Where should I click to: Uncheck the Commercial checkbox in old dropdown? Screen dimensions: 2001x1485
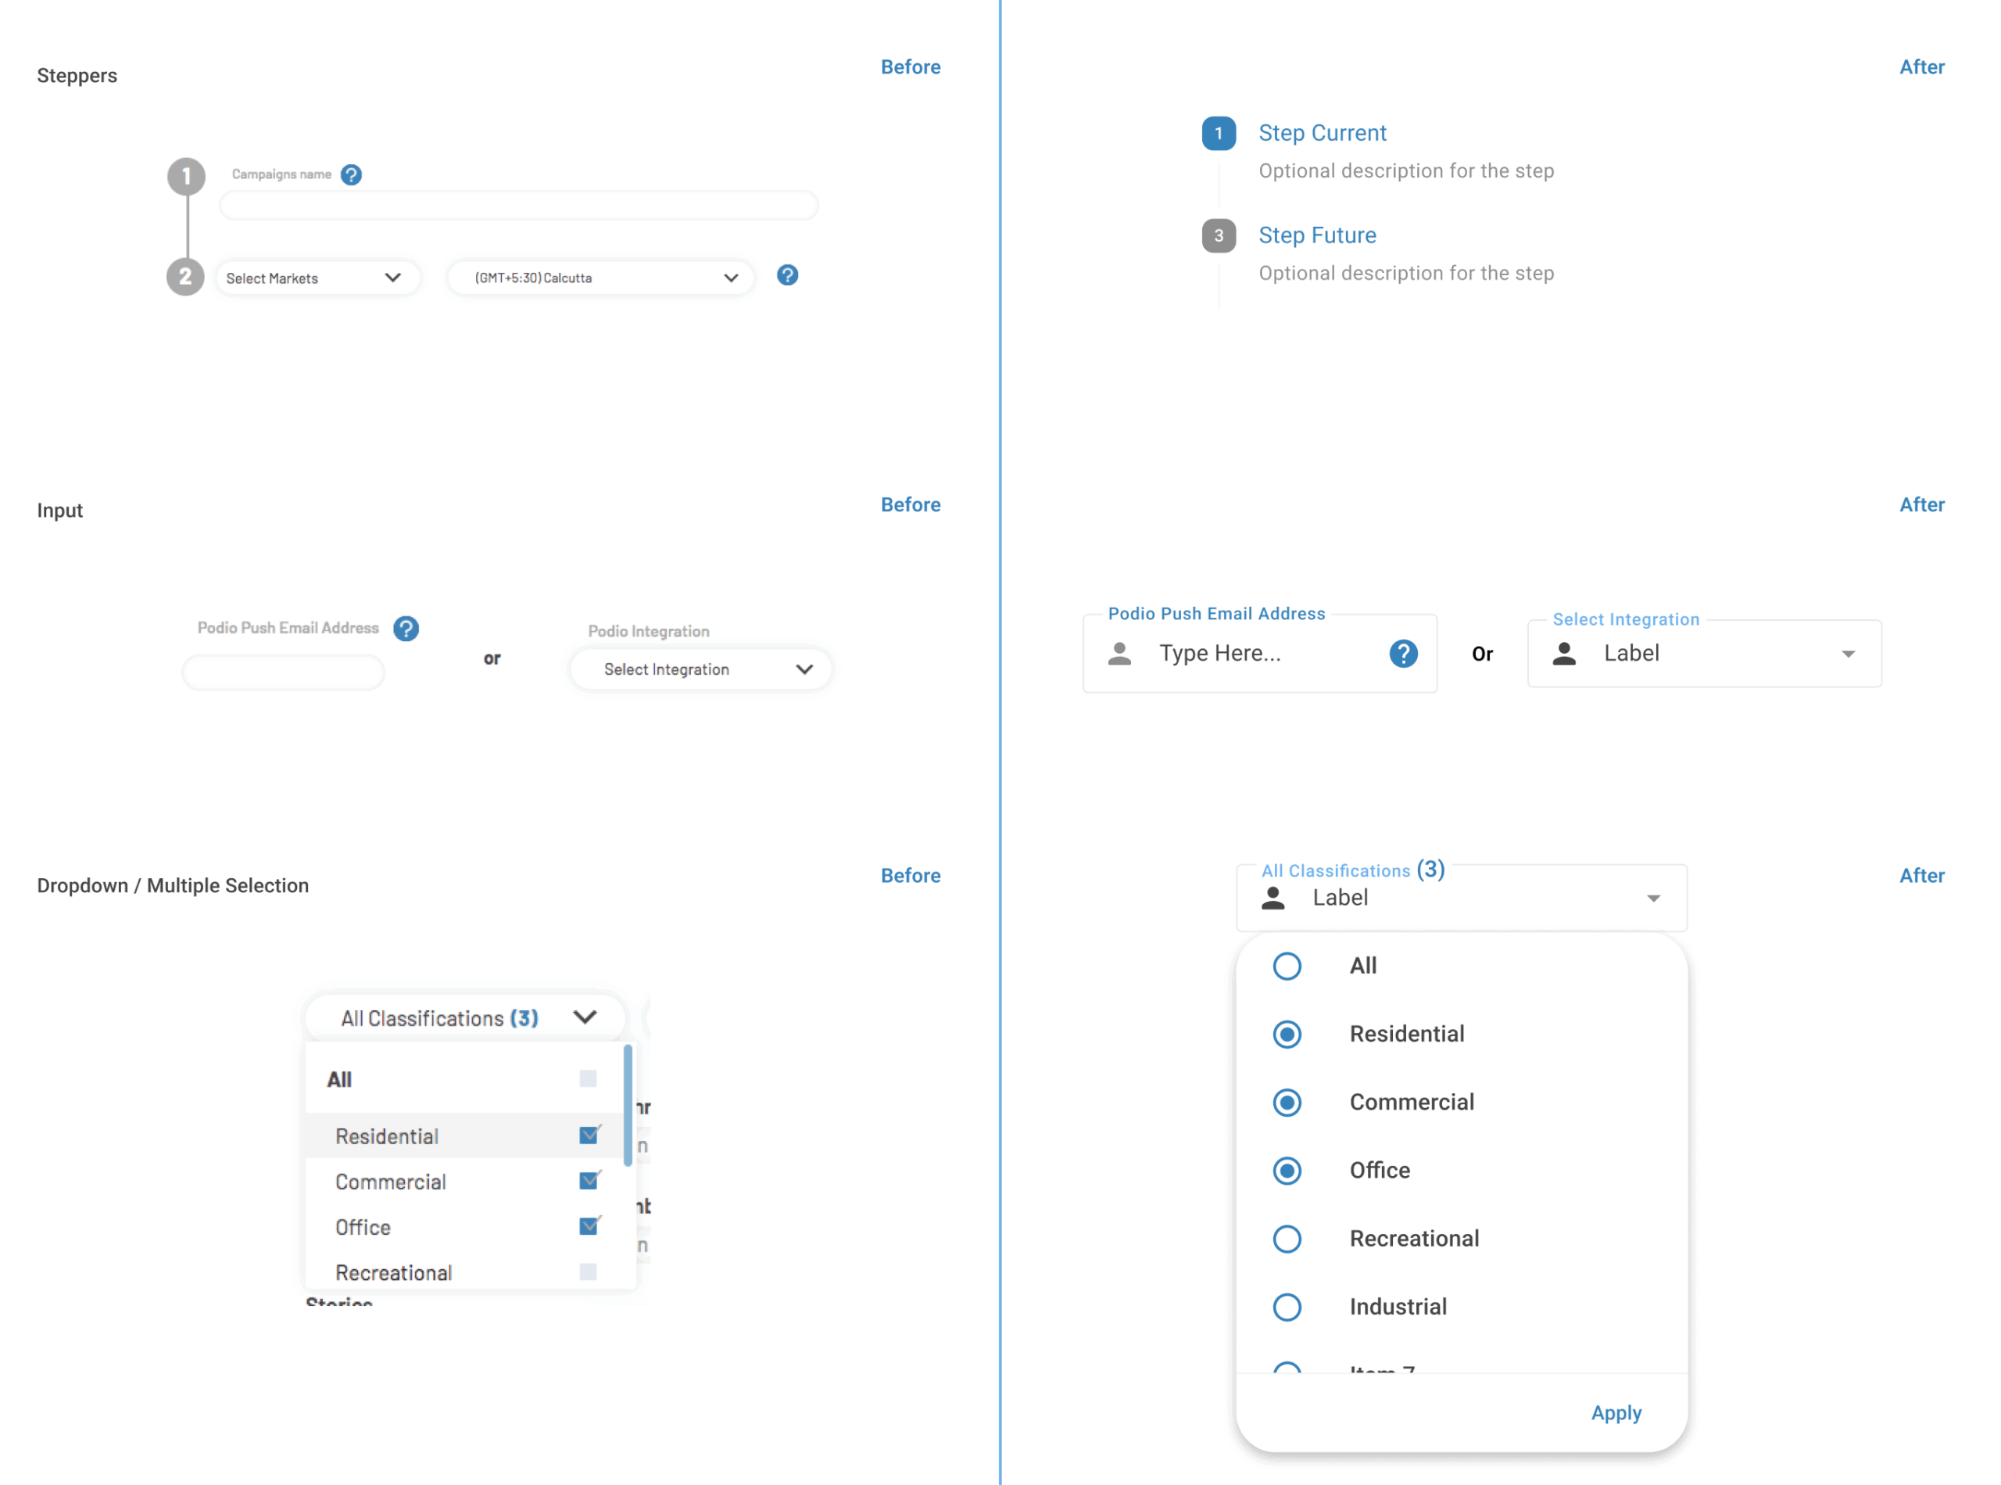(x=589, y=1181)
